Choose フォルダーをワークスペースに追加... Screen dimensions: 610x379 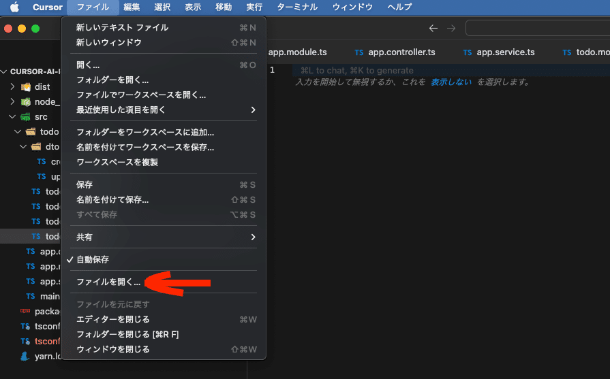click(164, 133)
